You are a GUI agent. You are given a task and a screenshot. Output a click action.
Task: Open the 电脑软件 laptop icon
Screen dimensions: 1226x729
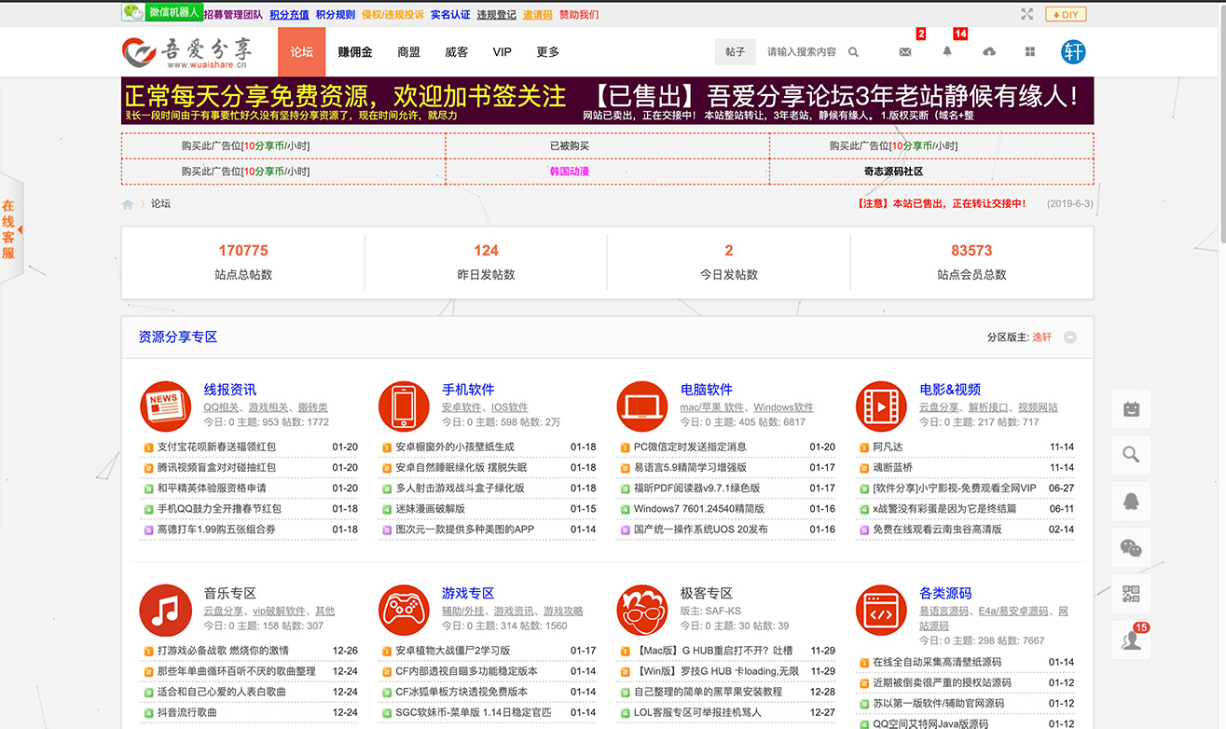pos(642,406)
